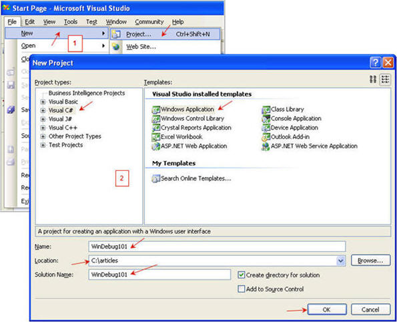The width and height of the screenshot is (397, 322).
Task: Click the New Project dialog help button
Action: pyautogui.click(x=375, y=62)
